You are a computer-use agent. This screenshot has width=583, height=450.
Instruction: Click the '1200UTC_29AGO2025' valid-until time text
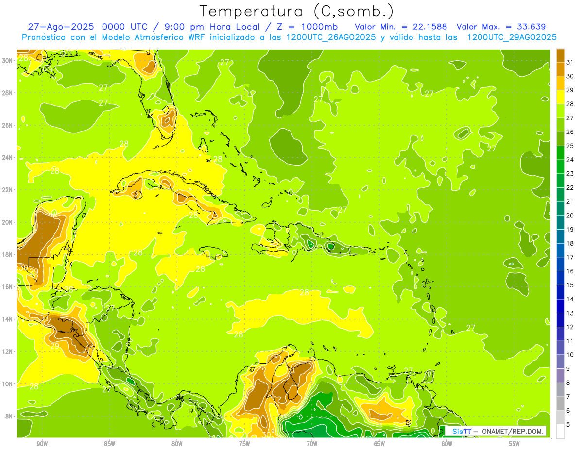click(512, 37)
